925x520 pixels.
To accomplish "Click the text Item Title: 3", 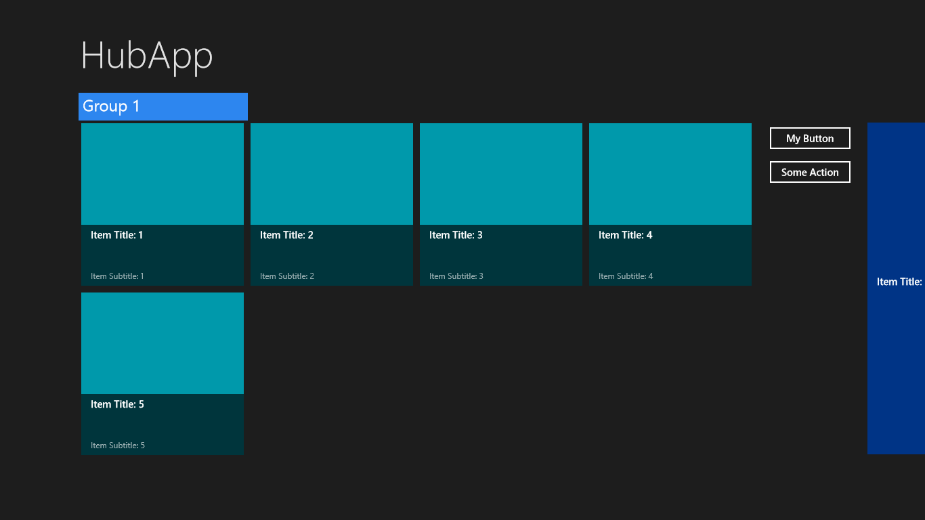I will (x=456, y=235).
